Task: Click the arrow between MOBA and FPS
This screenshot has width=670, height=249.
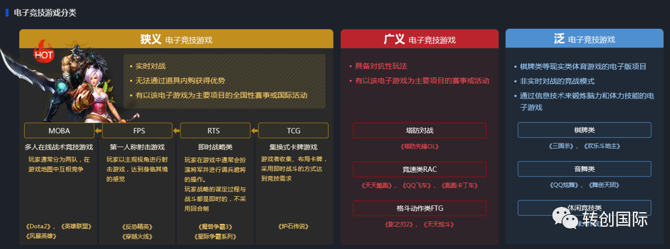Action: [x=98, y=130]
